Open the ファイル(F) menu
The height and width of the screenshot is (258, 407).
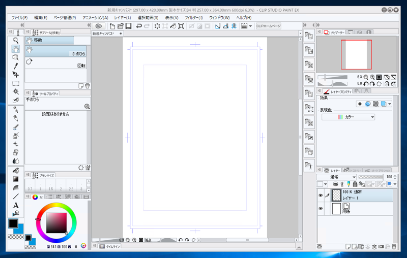tap(19, 18)
